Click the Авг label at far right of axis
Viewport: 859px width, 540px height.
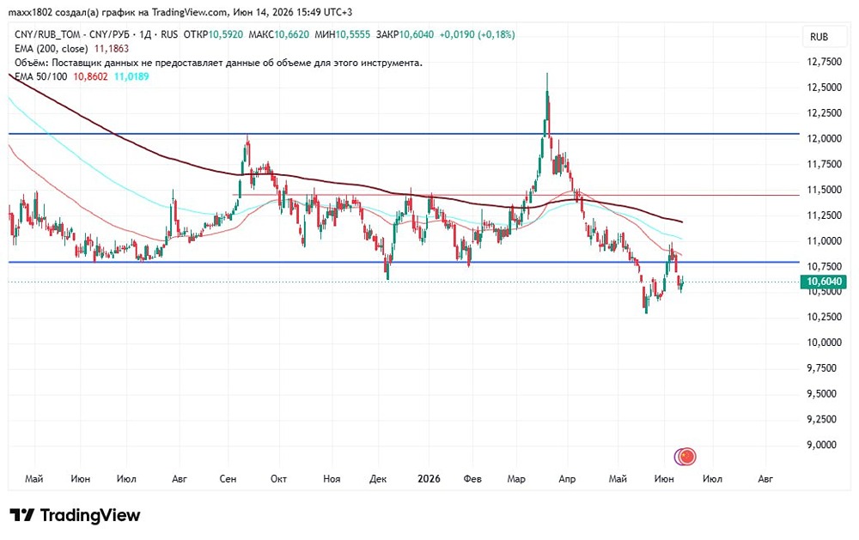[765, 479]
